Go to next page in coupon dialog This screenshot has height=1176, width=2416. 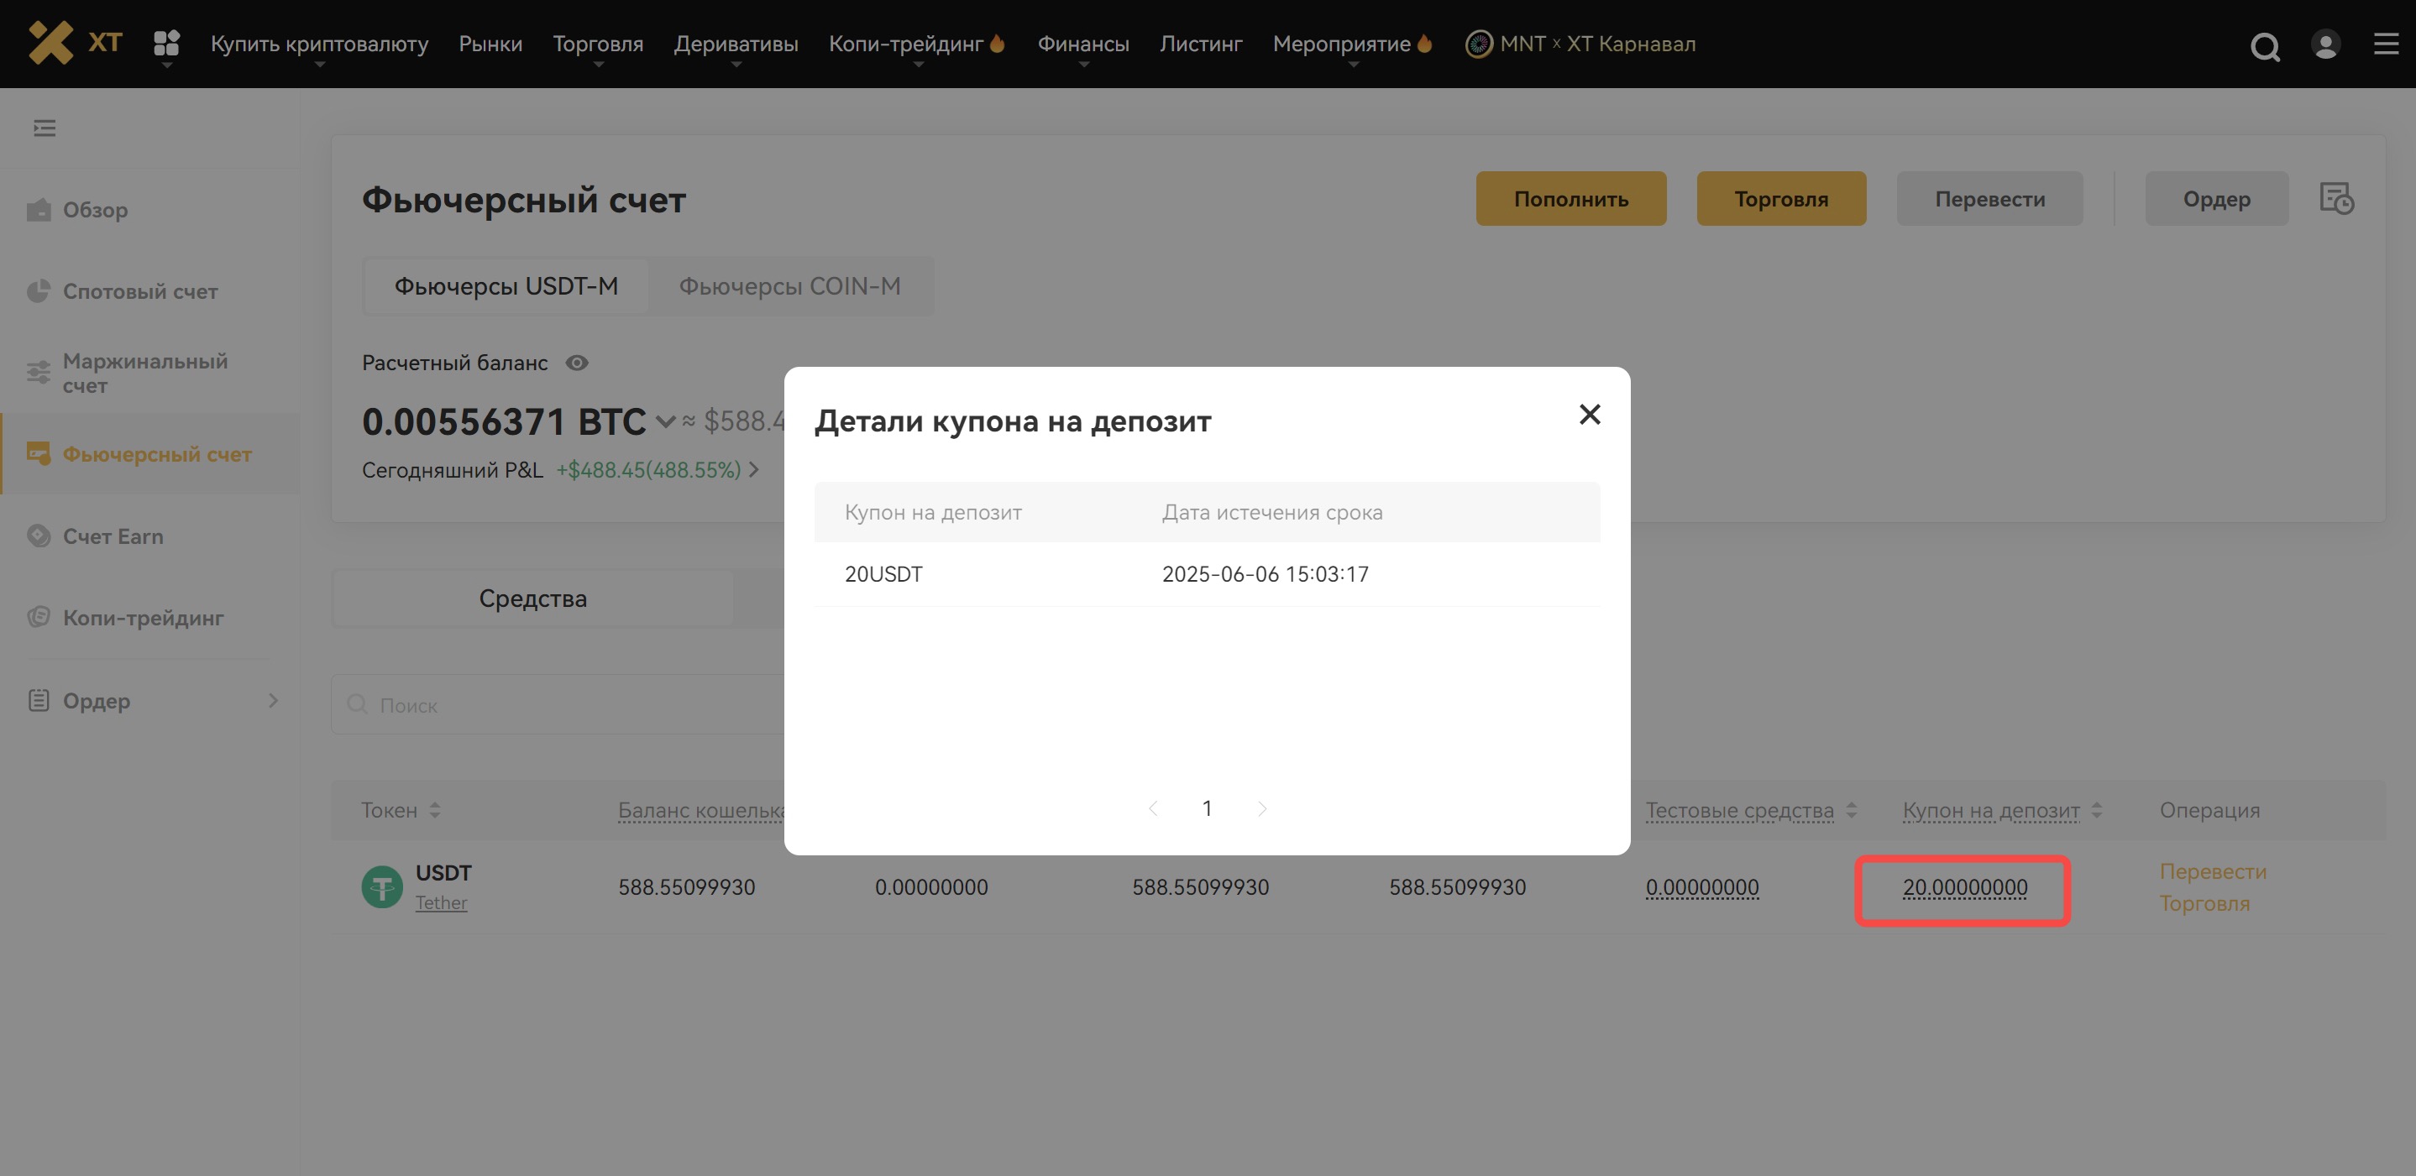(1261, 808)
